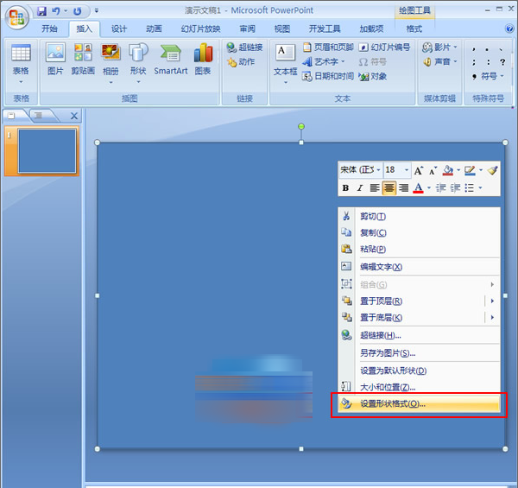This screenshot has width=518, height=488.
Task: Choose 另存为图片 Save as Picture
Action: (x=419, y=353)
